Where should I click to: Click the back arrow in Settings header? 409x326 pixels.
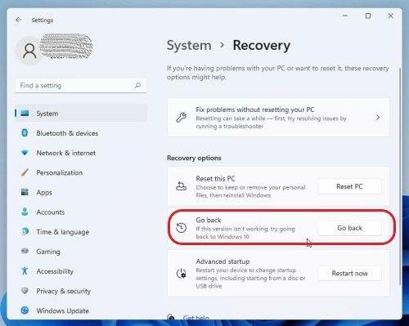pyautogui.click(x=19, y=20)
